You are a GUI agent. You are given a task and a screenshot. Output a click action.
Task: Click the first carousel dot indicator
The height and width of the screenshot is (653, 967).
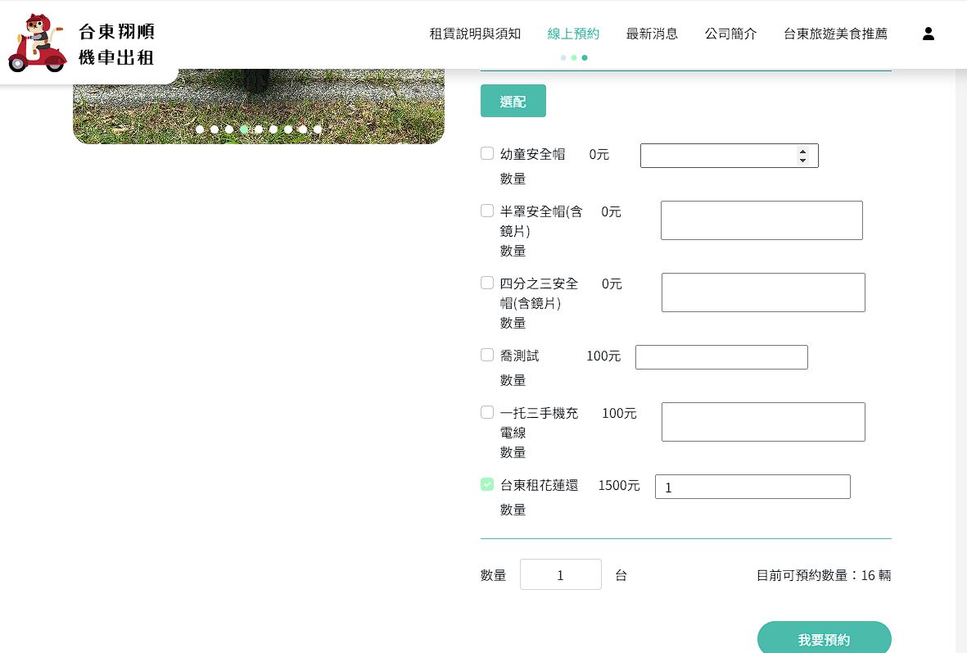coord(200,129)
